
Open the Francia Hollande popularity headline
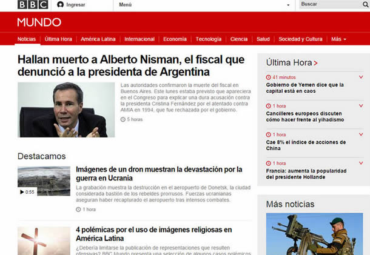tap(306, 174)
